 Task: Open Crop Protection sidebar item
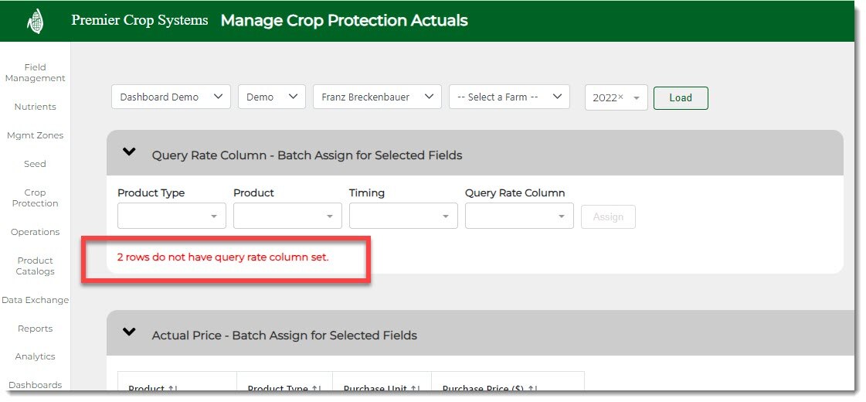pos(35,198)
